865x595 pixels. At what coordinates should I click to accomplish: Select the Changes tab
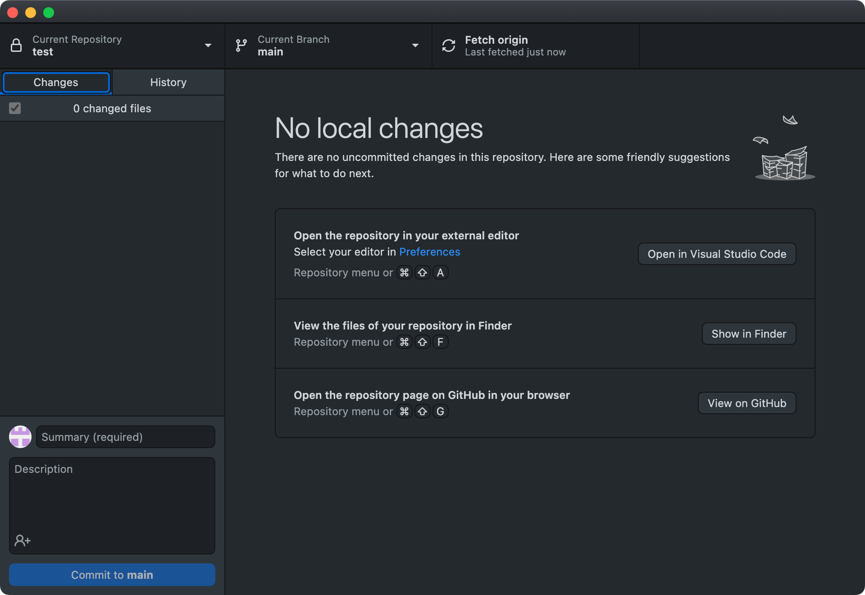pos(55,82)
